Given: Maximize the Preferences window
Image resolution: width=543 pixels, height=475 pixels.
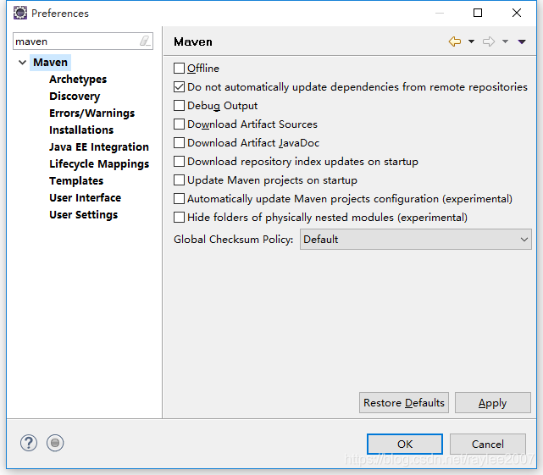Looking at the screenshot, I should (478, 13).
